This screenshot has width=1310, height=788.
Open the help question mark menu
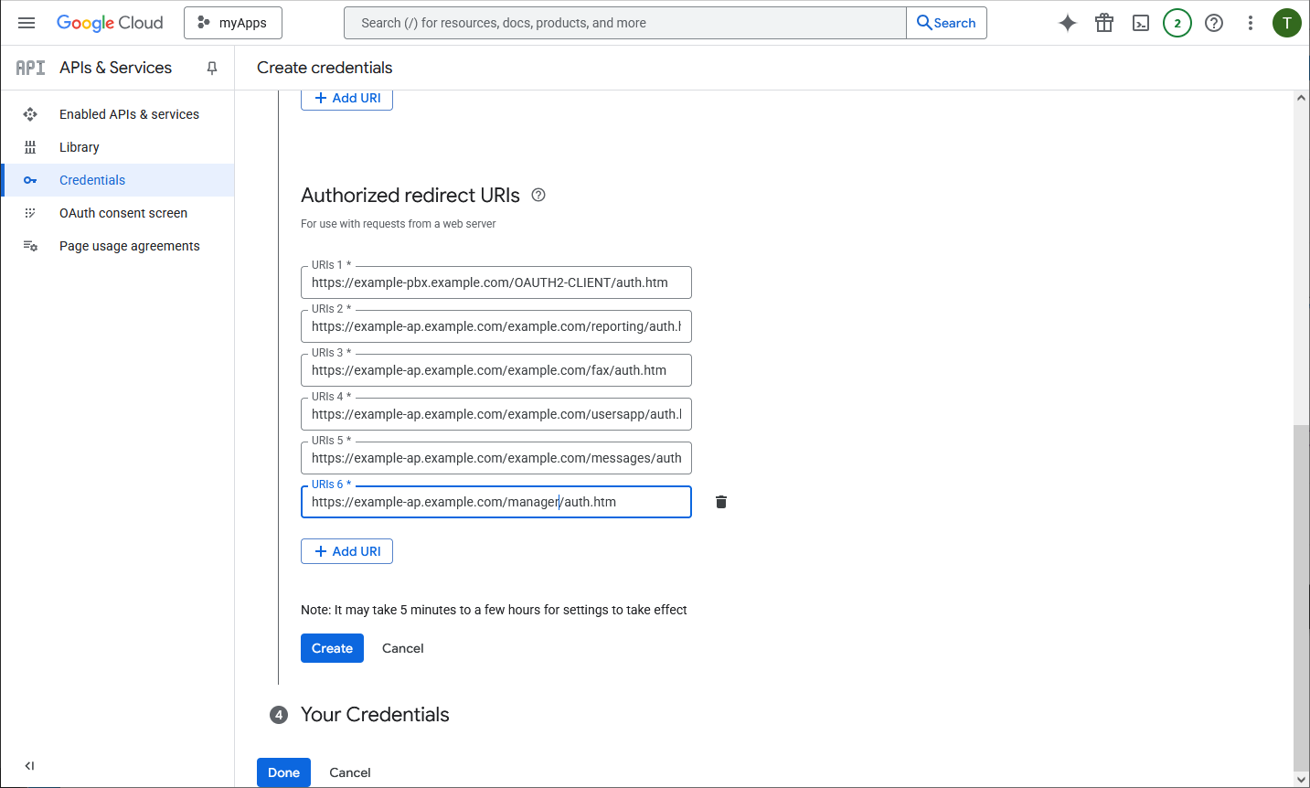point(1214,23)
